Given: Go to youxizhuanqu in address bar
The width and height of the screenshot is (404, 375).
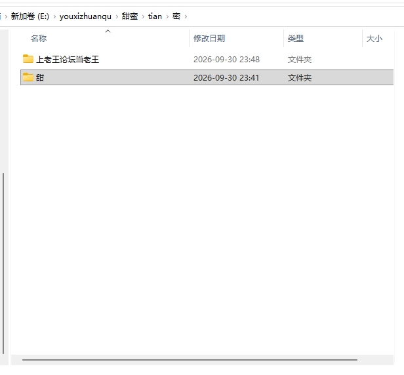Looking at the screenshot, I should tap(85, 16).
